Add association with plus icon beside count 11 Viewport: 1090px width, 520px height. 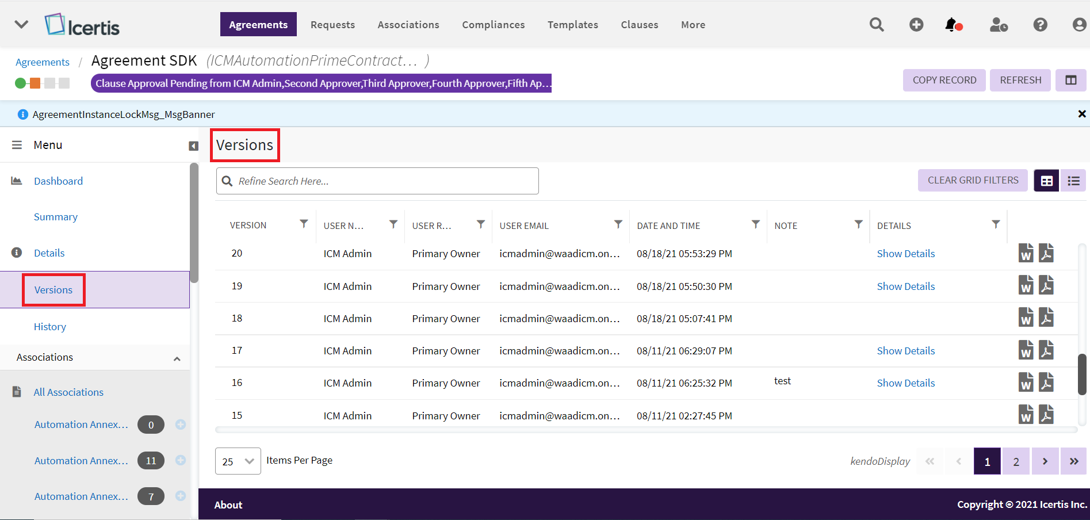coord(181,460)
